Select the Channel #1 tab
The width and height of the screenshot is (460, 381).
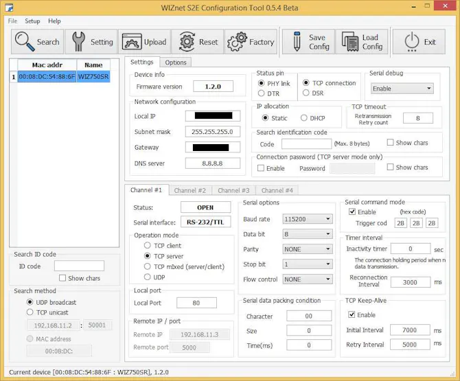coord(146,190)
